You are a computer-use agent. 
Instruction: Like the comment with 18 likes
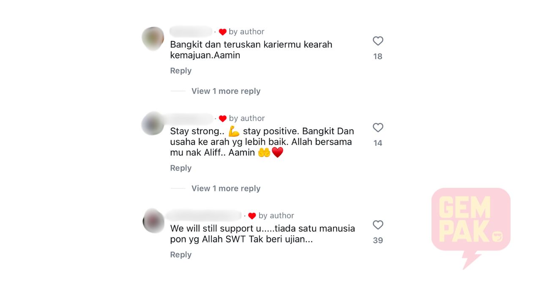378,41
